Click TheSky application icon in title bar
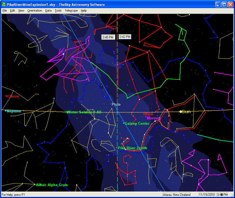This screenshot has width=235, height=198. (4, 5)
